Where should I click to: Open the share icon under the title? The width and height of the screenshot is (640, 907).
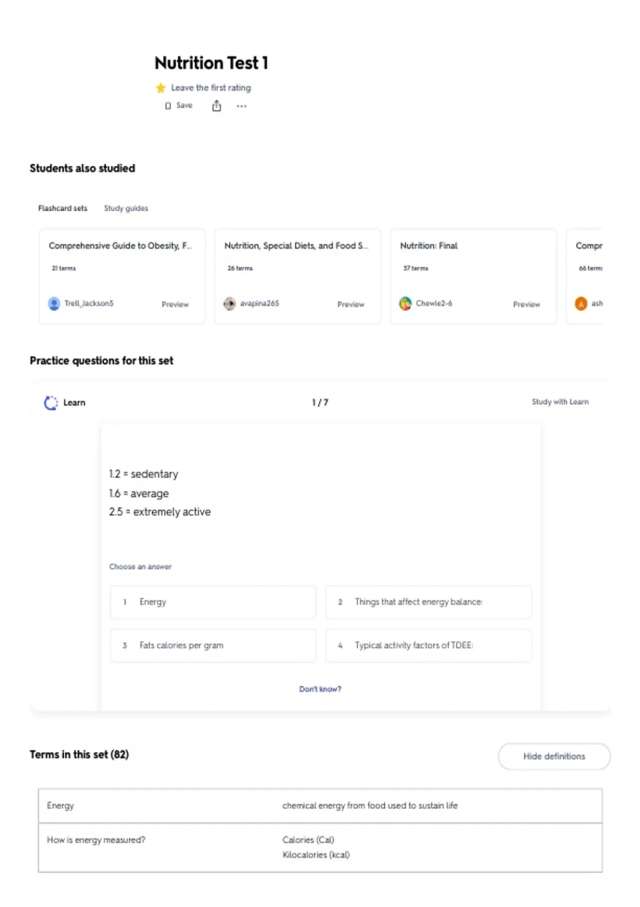point(217,106)
